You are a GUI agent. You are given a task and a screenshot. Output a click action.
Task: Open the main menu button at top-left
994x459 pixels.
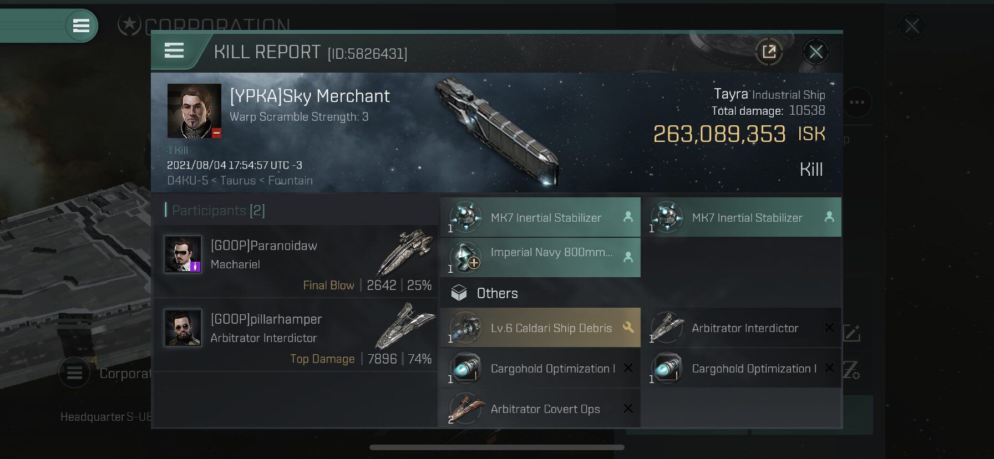point(81,25)
